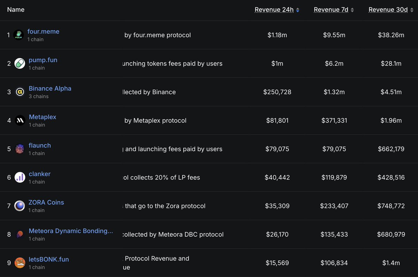Click the four.meme protocol logo icon
Image resolution: width=418 pixels, height=277 pixels.
tap(18, 35)
